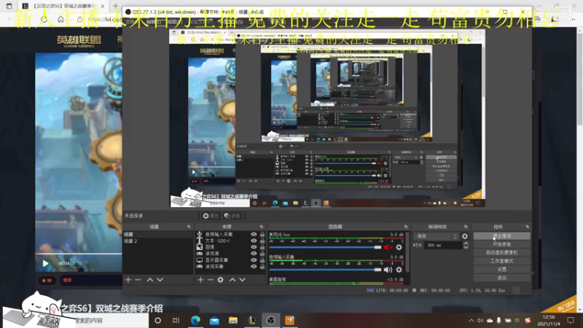Increase transition duration with up arrow

point(466,243)
